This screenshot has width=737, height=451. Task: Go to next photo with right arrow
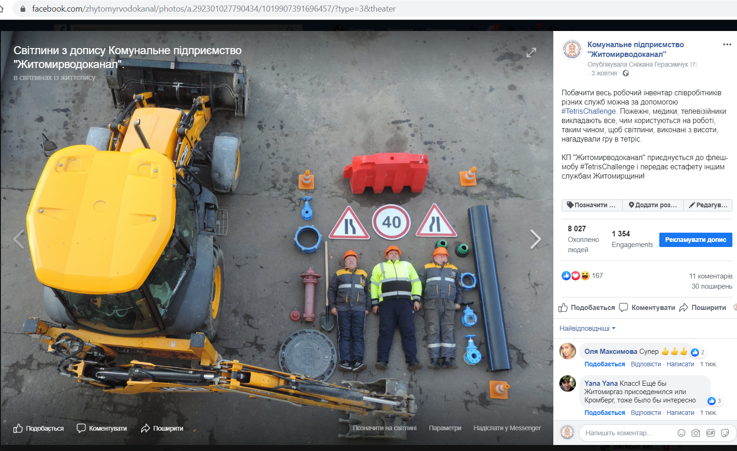[x=535, y=239]
